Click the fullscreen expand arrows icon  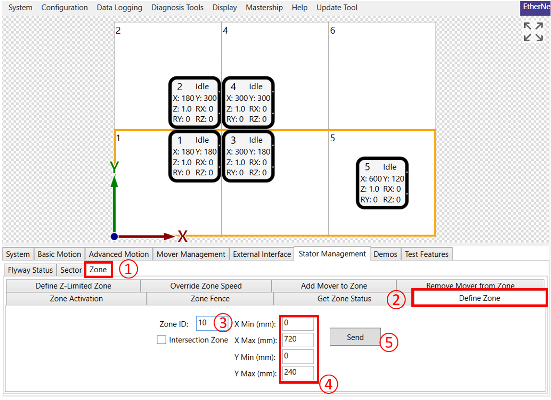[533, 32]
